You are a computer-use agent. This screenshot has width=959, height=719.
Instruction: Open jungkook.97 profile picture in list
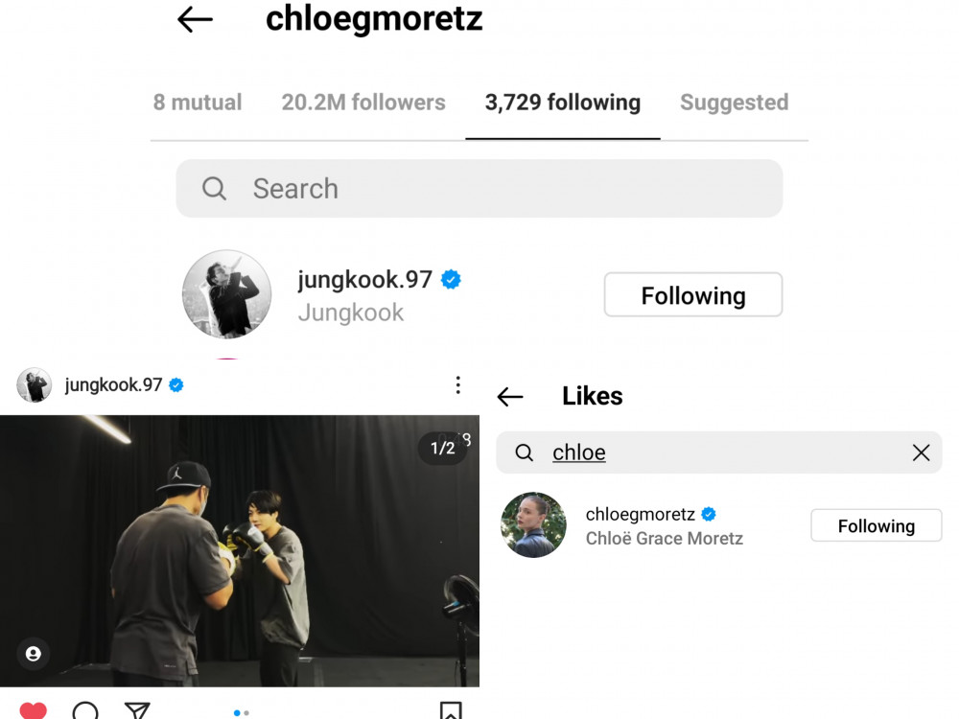pos(227,294)
